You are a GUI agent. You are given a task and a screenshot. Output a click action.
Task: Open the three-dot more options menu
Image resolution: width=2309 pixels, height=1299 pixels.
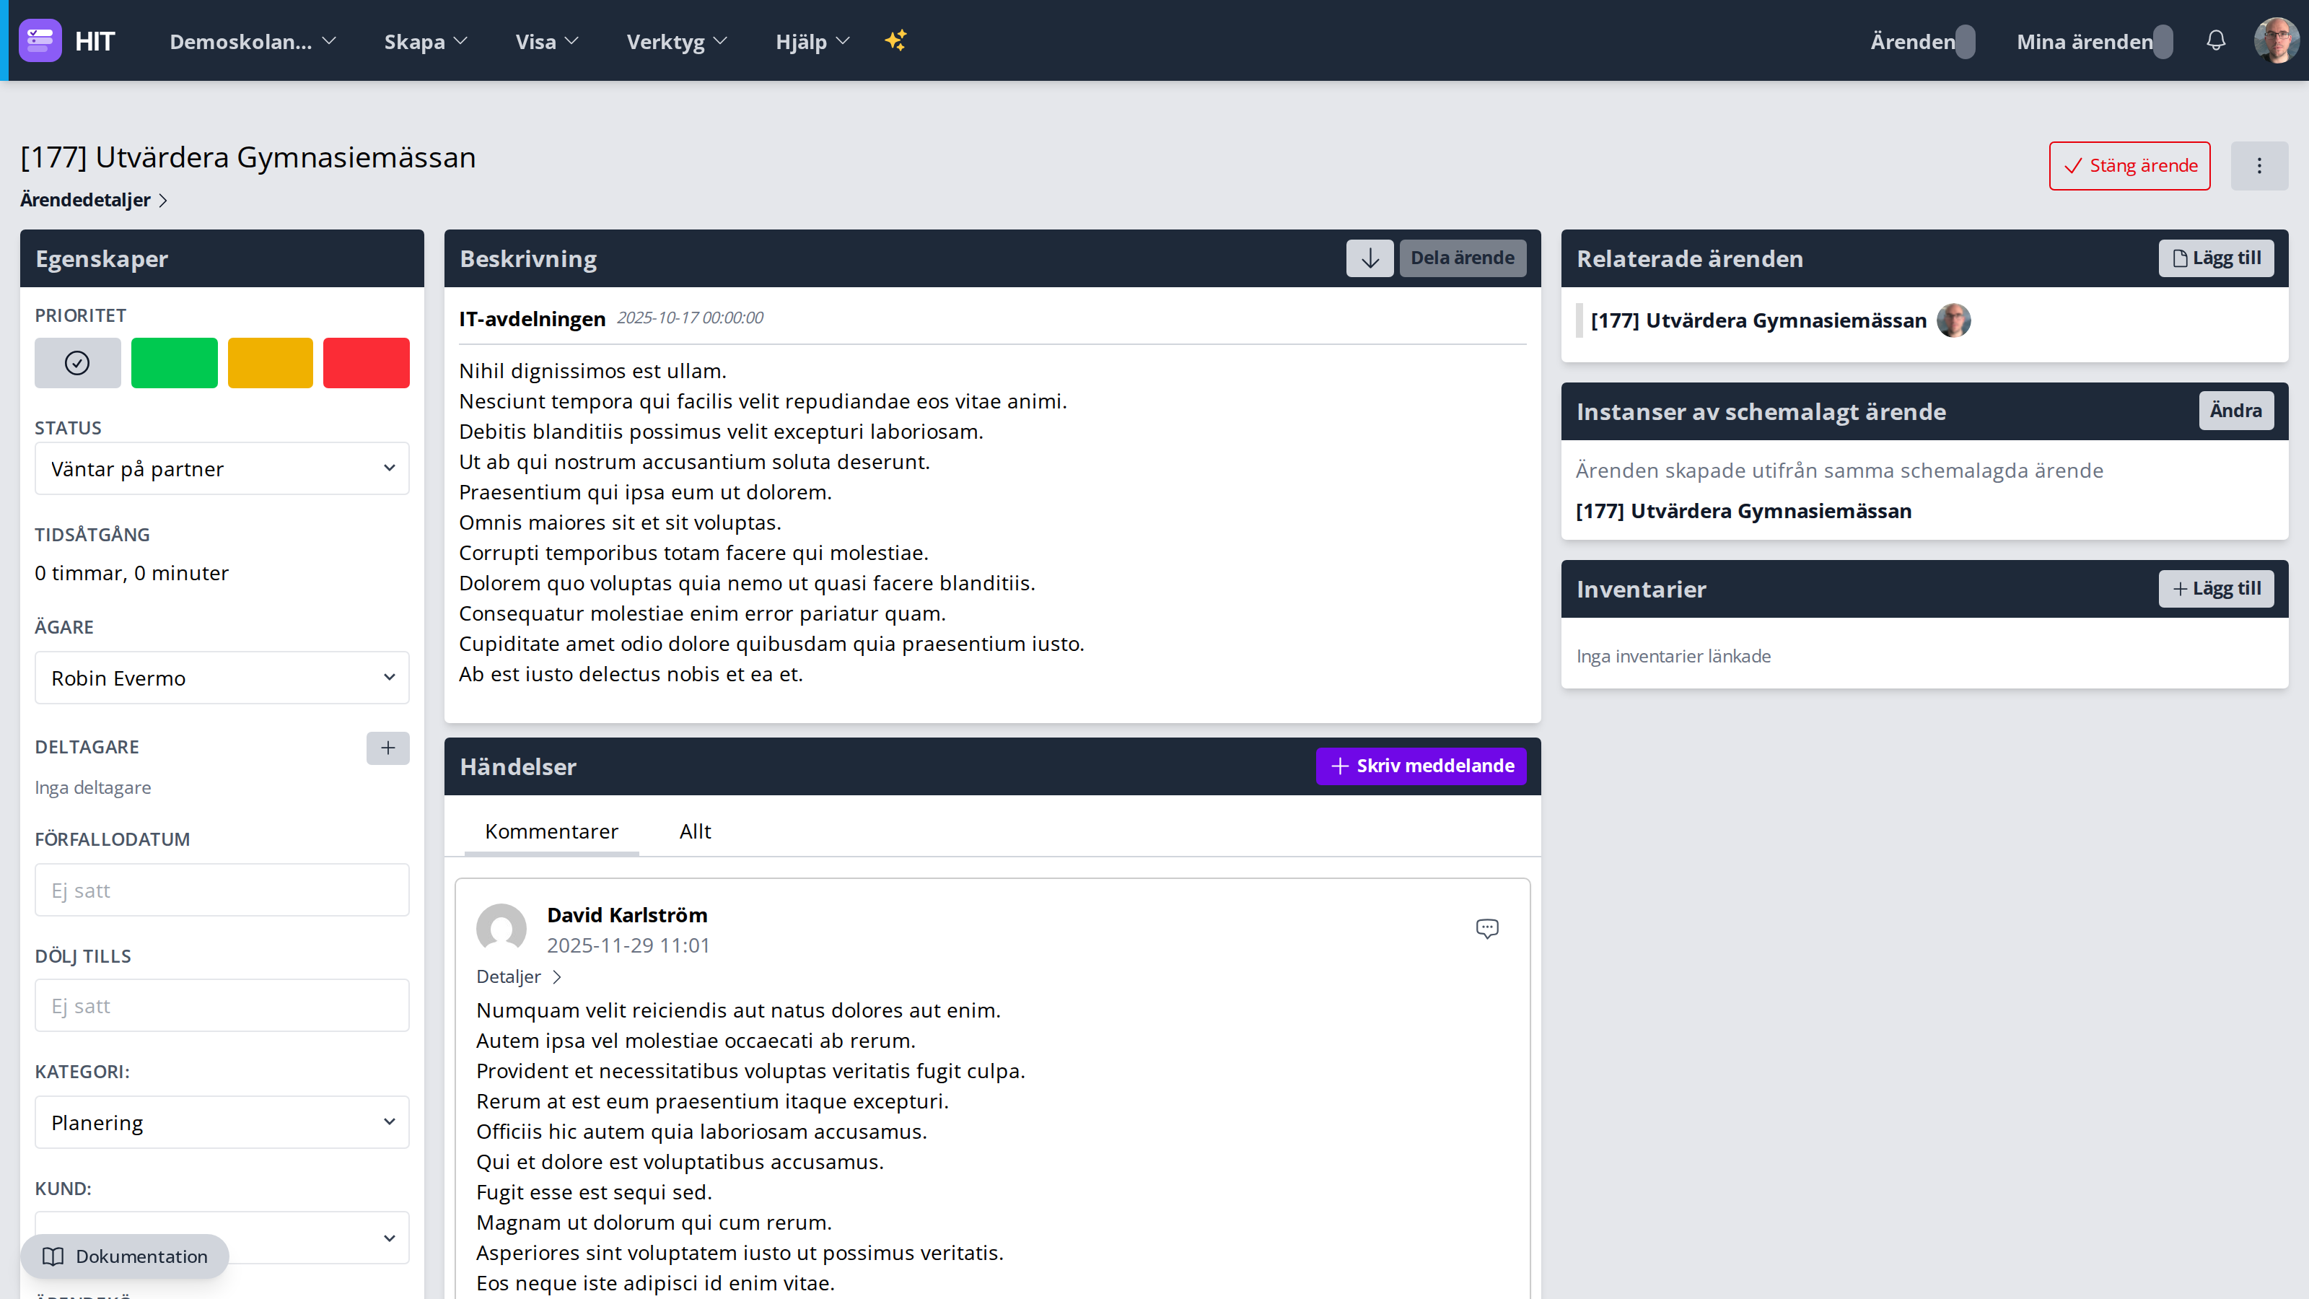coord(2258,166)
